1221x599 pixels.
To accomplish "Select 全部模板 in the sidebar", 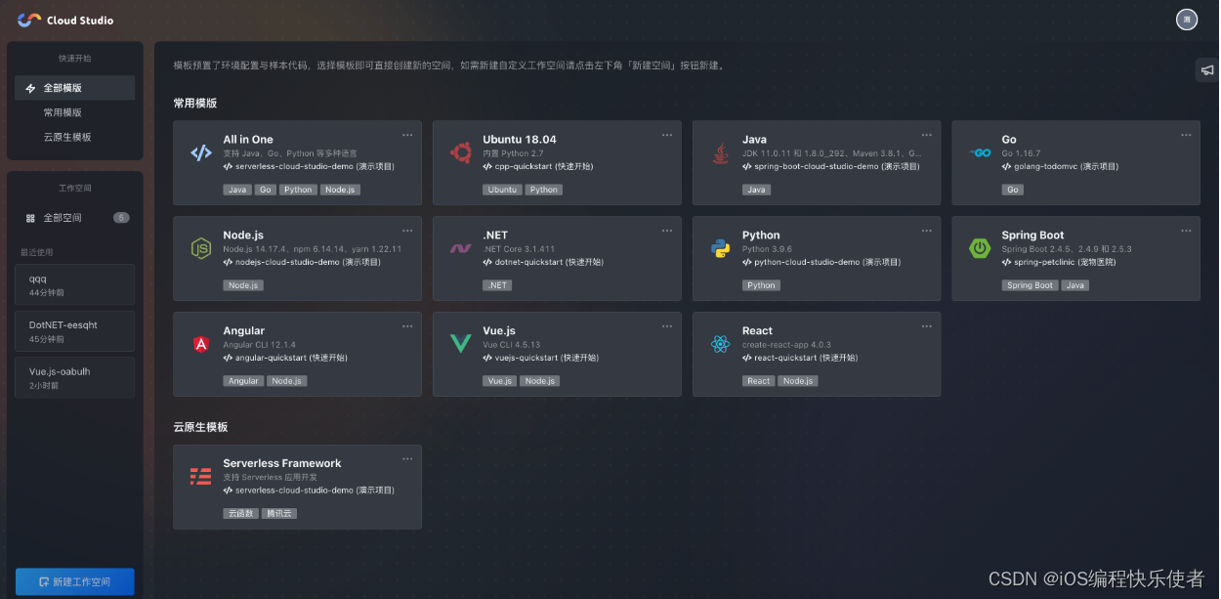I will (x=75, y=88).
